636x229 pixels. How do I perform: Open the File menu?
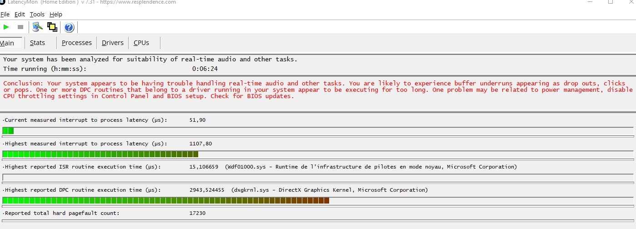click(5, 15)
